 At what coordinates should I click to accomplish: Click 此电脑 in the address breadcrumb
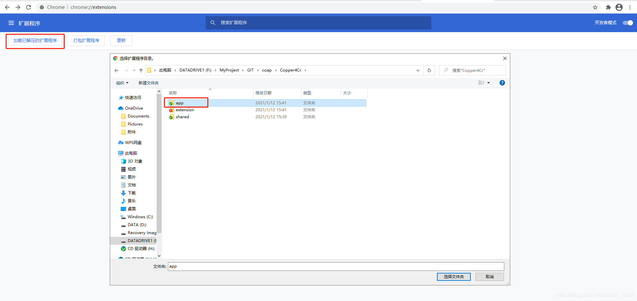[165, 70]
